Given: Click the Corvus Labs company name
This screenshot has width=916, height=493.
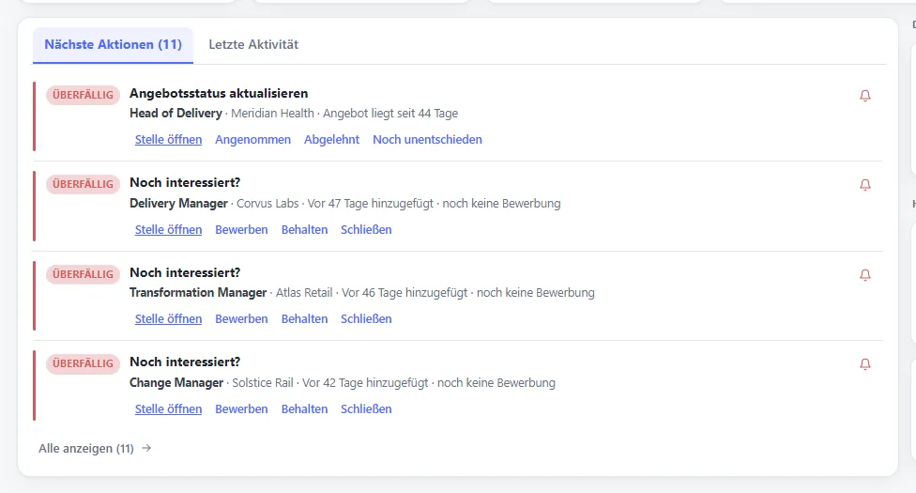Looking at the screenshot, I should pos(267,204).
